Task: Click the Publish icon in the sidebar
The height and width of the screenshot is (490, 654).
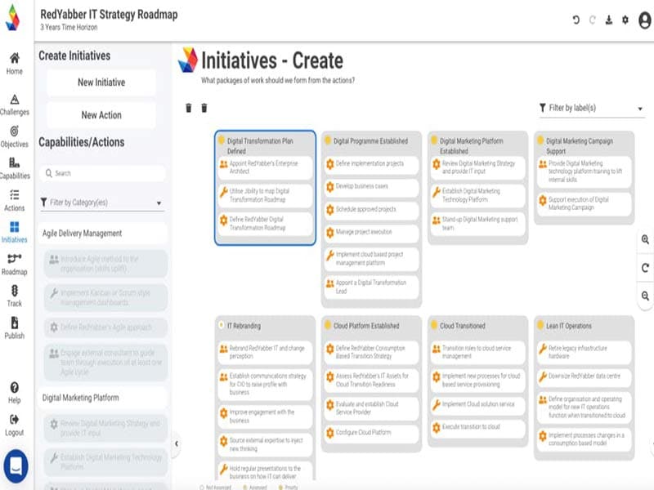Action: pyautogui.click(x=14, y=327)
